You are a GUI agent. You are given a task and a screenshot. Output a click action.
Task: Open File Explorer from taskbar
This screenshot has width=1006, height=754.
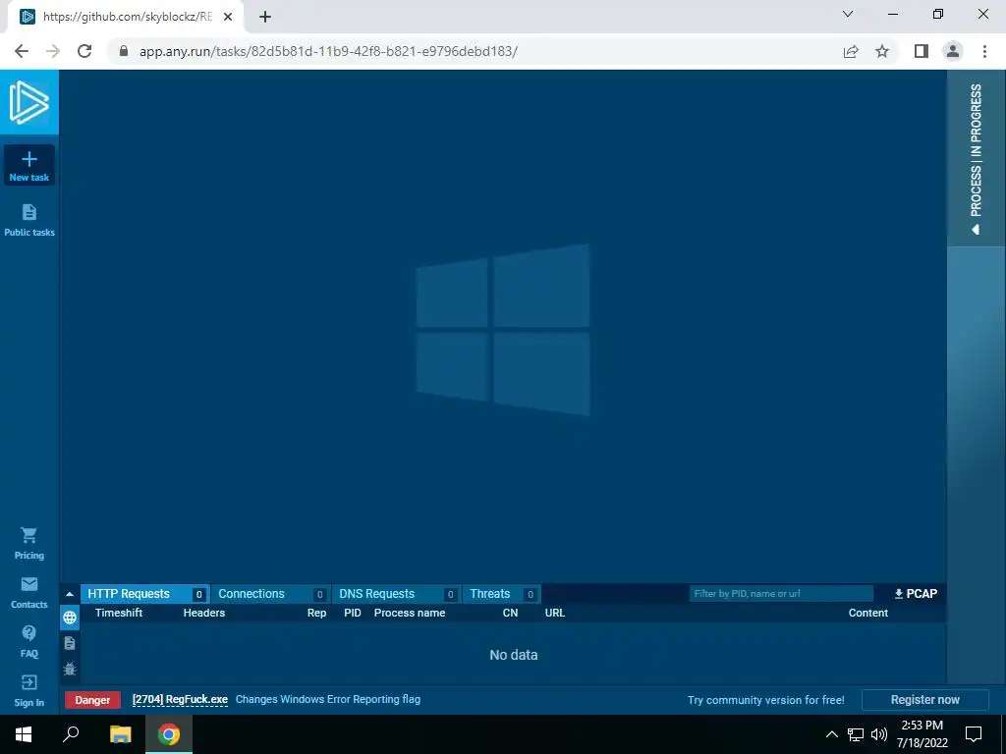(x=121, y=734)
